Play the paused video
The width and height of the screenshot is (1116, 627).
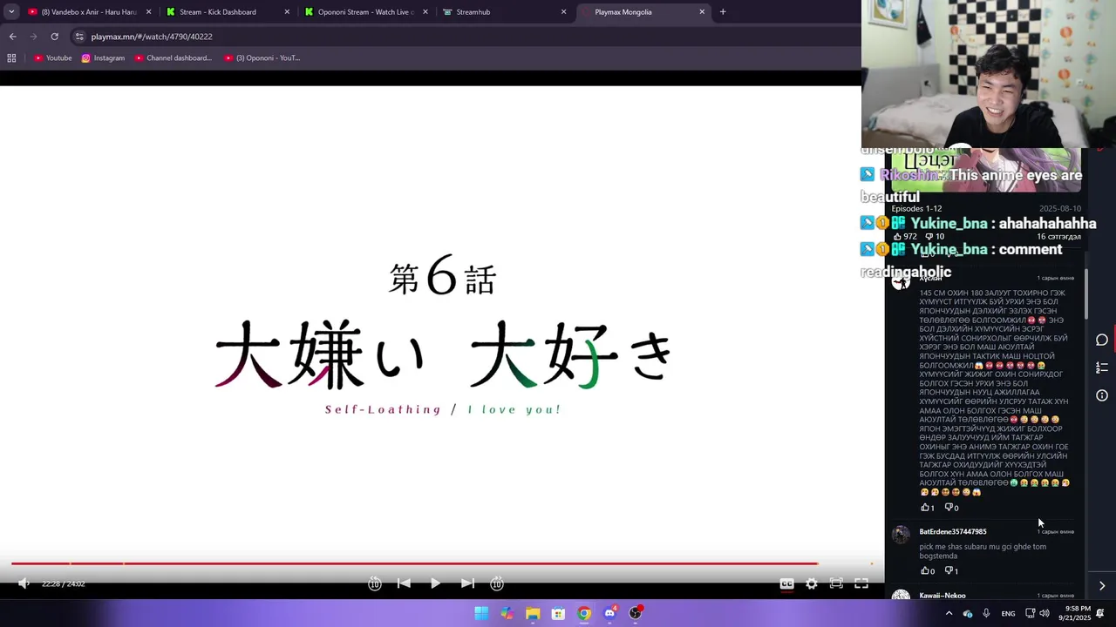click(435, 583)
